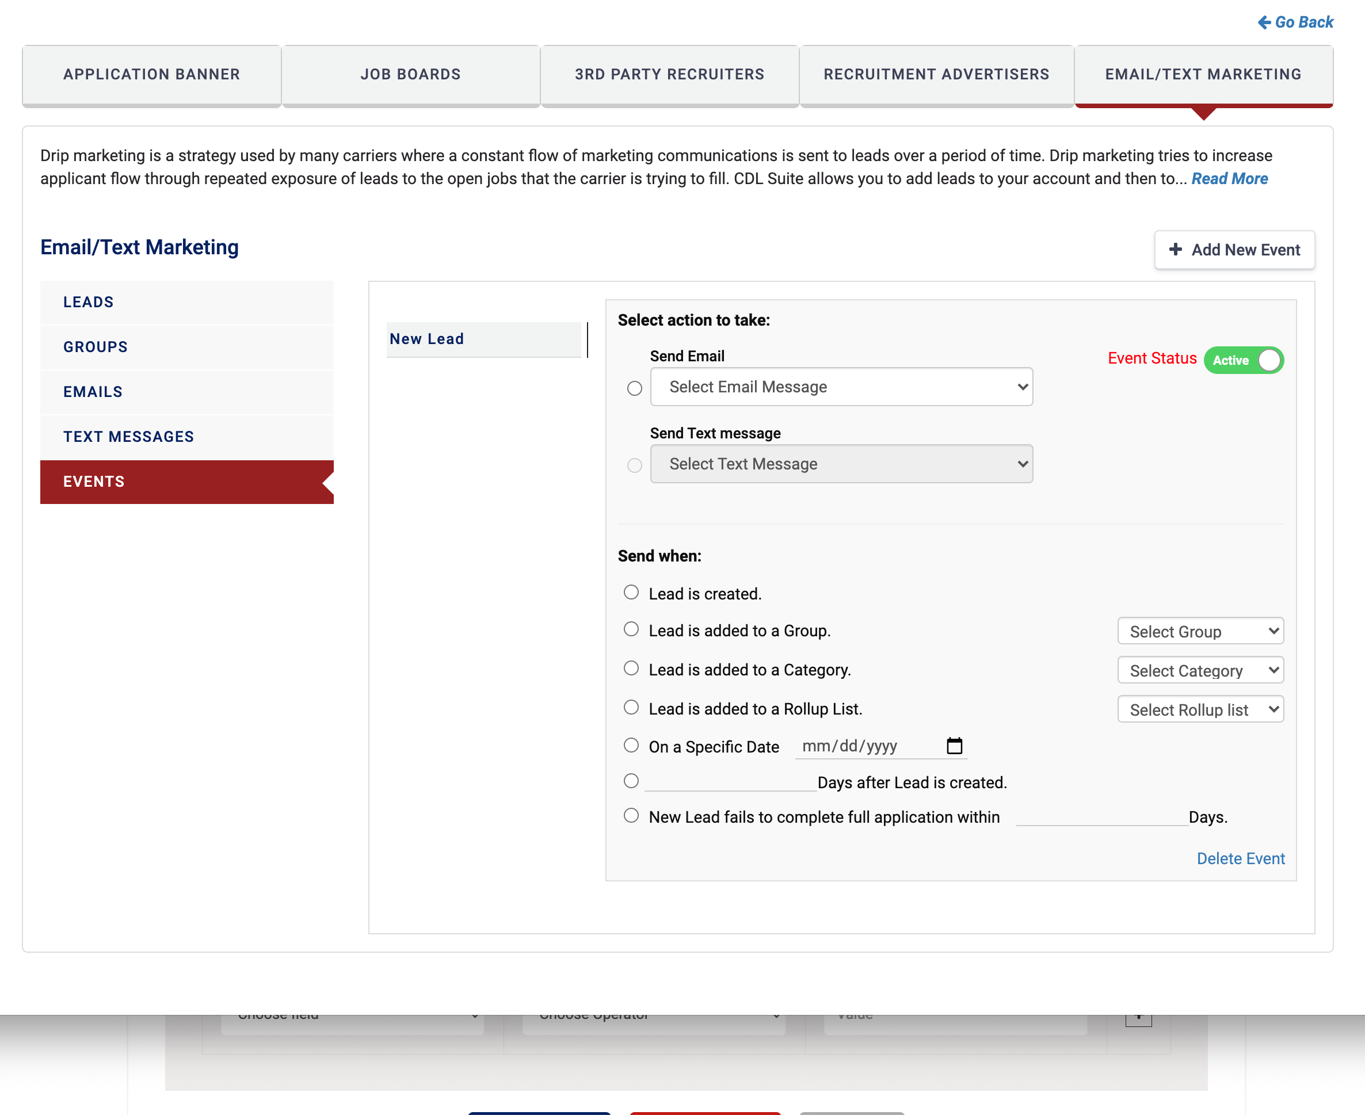Pick the 'On a Specific Date' radio button
Viewport: 1365px width, 1115px height.
pos(631,745)
